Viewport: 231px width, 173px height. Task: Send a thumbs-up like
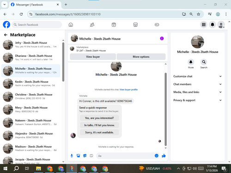(x=164, y=156)
